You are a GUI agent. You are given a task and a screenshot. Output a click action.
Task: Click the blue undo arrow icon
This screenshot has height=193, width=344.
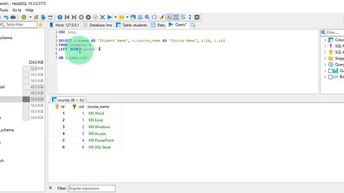[6, 17]
